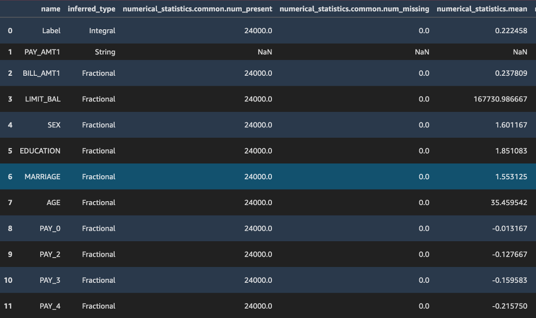Click the PAY_3 row name
536x318 pixels.
(x=50, y=280)
